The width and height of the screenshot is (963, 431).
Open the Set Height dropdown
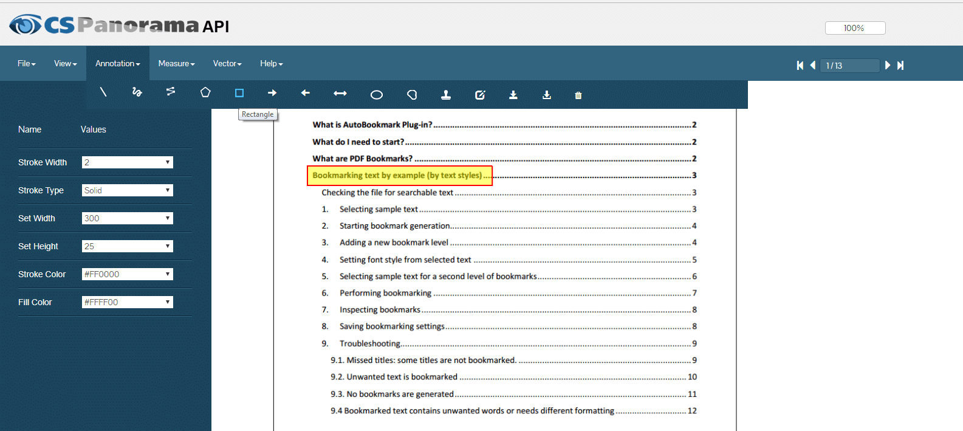click(x=128, y=246)
